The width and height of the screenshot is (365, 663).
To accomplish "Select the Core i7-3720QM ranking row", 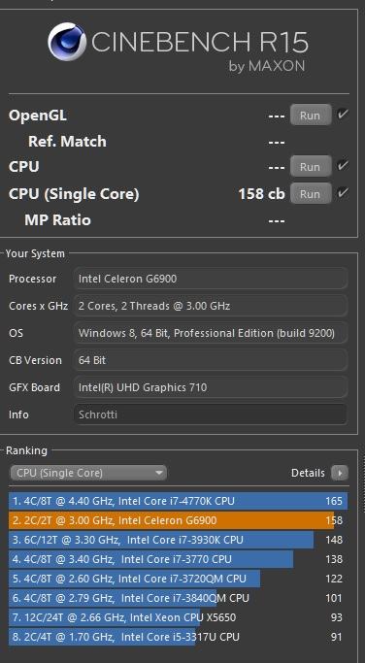I will (178, 579).
